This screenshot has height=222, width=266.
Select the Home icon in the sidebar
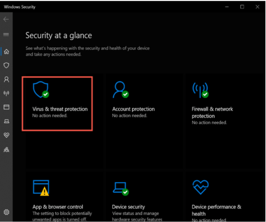coord(7,51)
